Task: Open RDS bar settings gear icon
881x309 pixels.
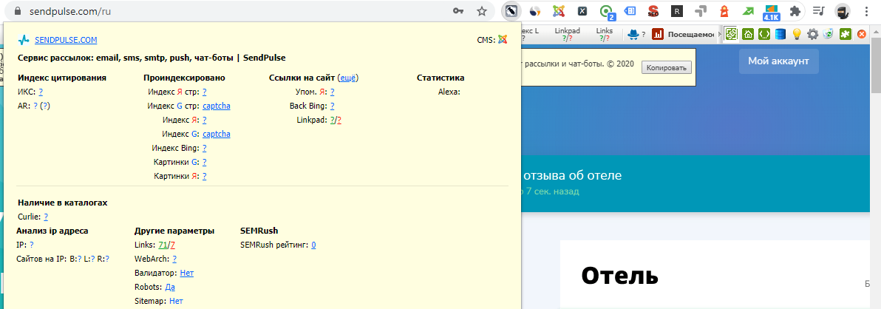Action: click(x=812, y=34)
